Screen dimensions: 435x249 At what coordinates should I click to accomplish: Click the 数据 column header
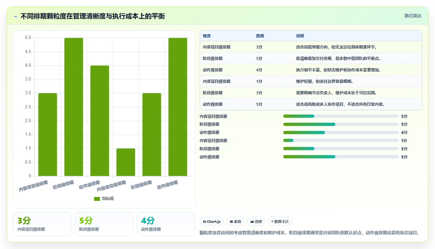pos(260,36)
